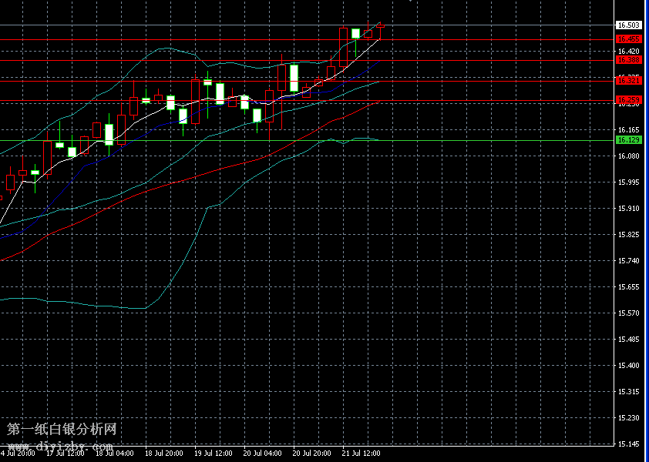Click the 15.400 price on the scale

(x=629, y=366)
